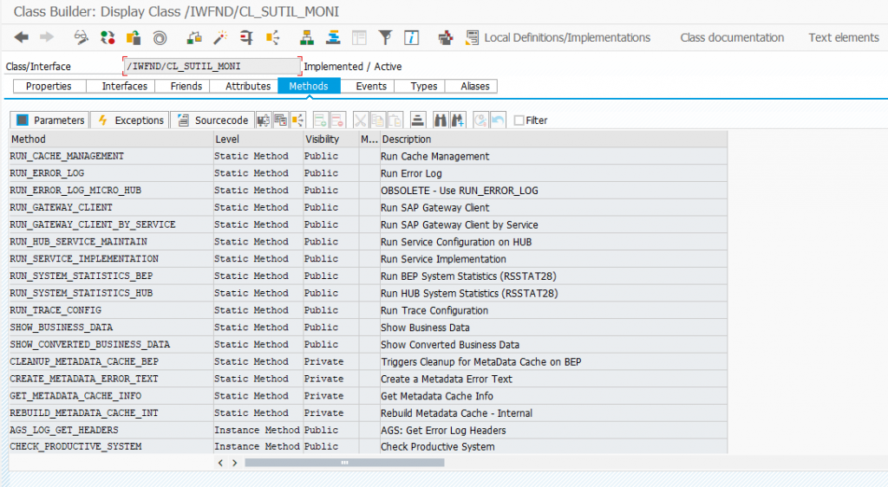Click the magic wand Activate icon
888x487 pixels.
tap(220, 37)
